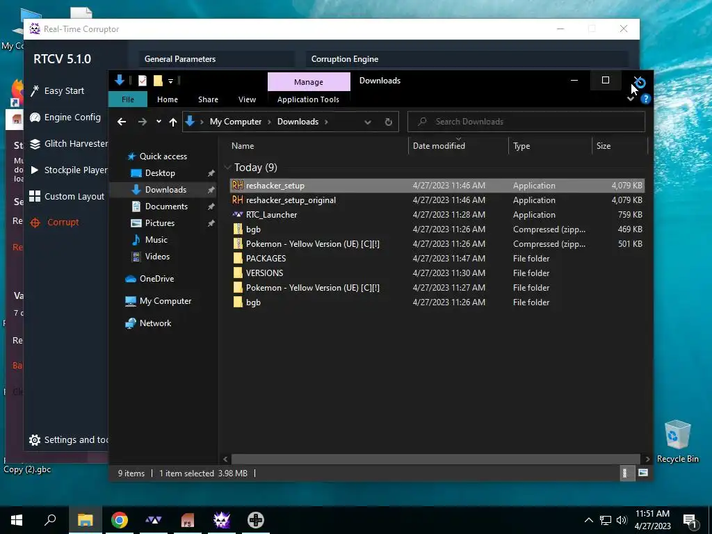712x534 pixels.
Task: Go up one folder level
Action: [x=173, y=122]
